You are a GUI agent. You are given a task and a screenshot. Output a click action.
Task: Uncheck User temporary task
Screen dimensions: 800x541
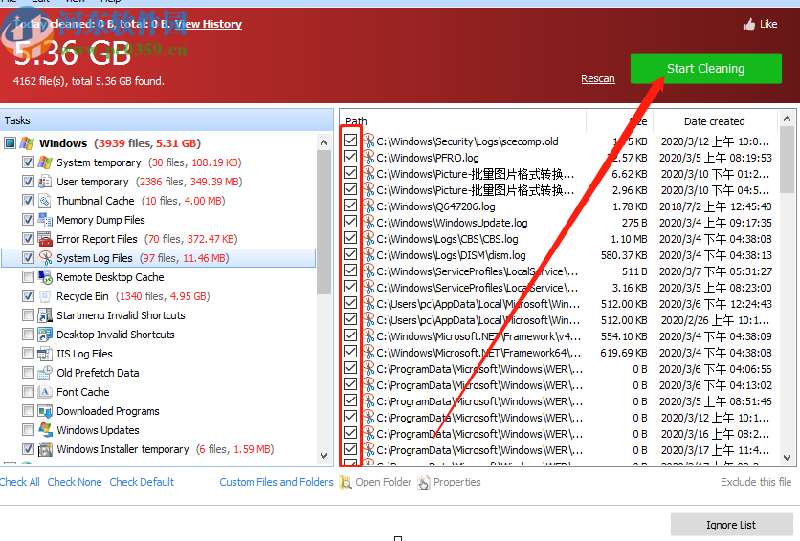pos(28,182)
